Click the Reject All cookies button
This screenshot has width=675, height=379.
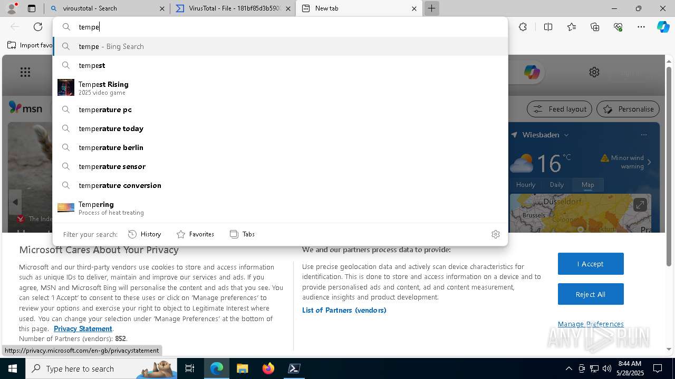[x=591, y=294]
